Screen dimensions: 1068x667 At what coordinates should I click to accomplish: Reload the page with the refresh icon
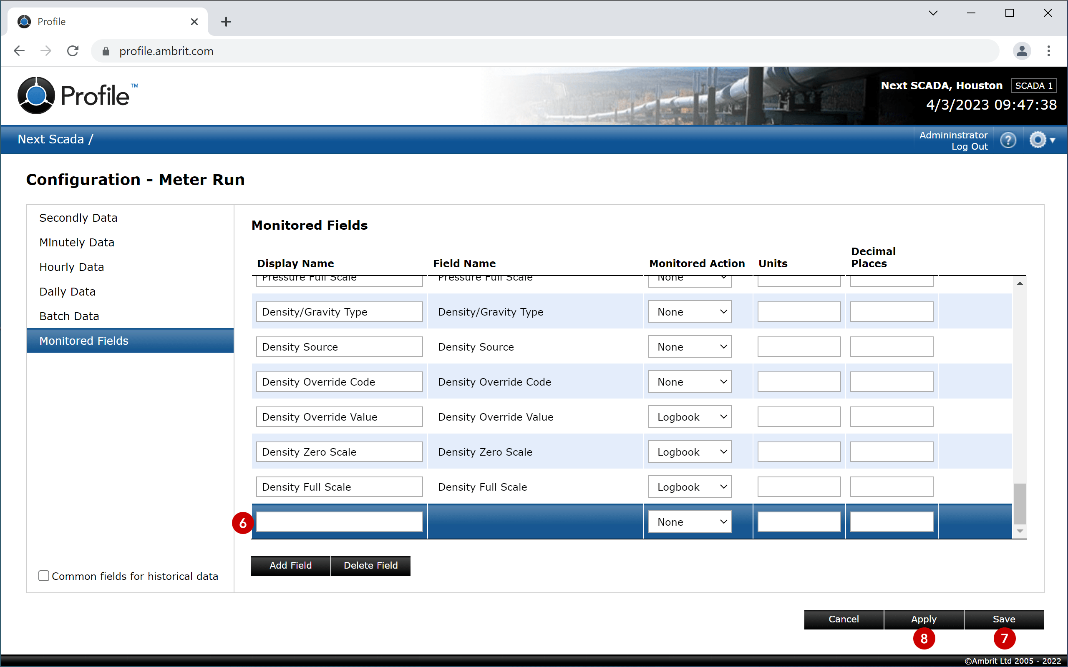pyautogui.click(x=73, y=51)
